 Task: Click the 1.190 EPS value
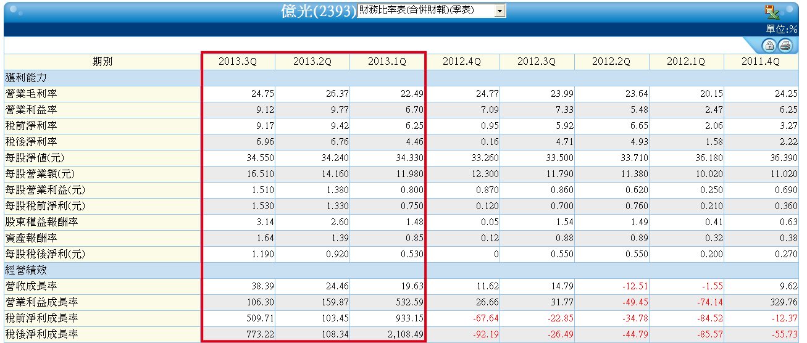262,254
